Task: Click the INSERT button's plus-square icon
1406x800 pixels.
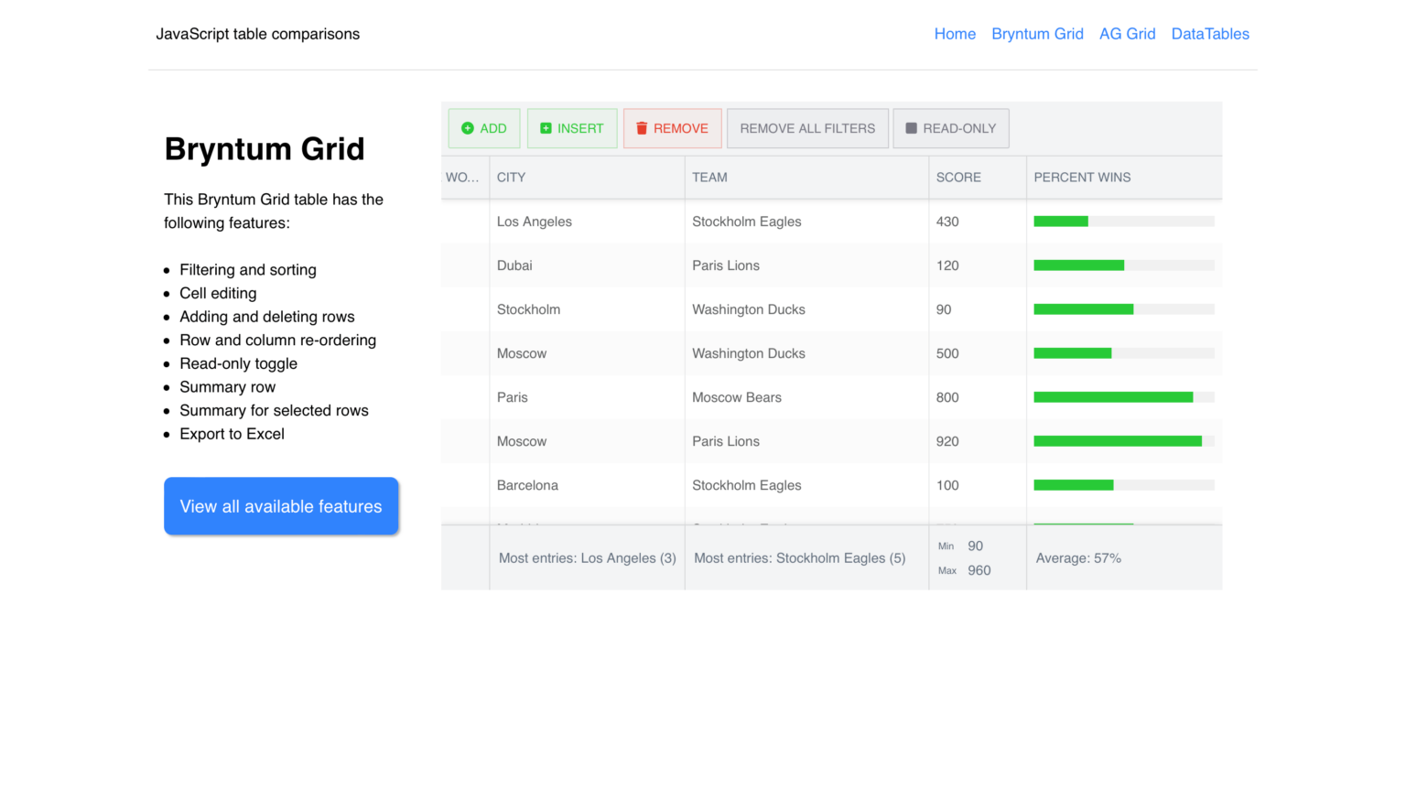Action: [x=546, y=128]
